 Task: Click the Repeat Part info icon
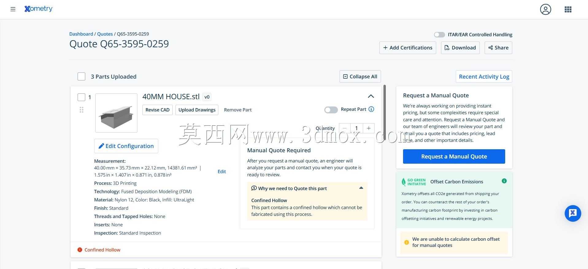pos(371,109)
